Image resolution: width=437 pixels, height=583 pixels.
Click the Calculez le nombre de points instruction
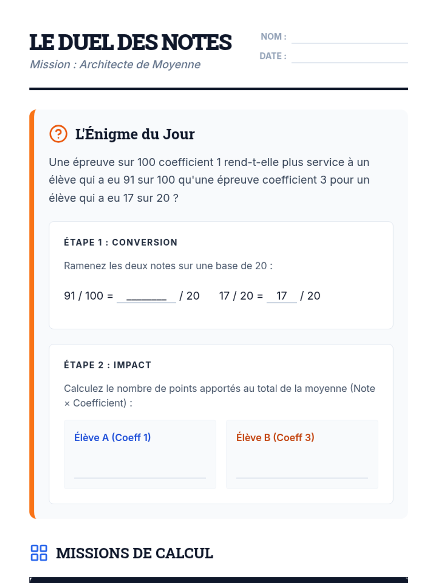(x=220, y=396)
